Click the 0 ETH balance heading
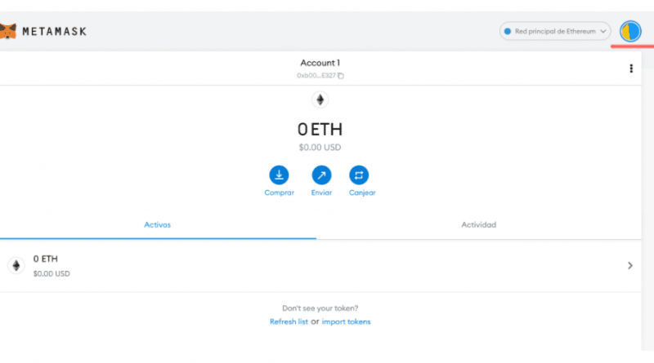The height and width of the screenshot is (363, 654). [320, 129]
